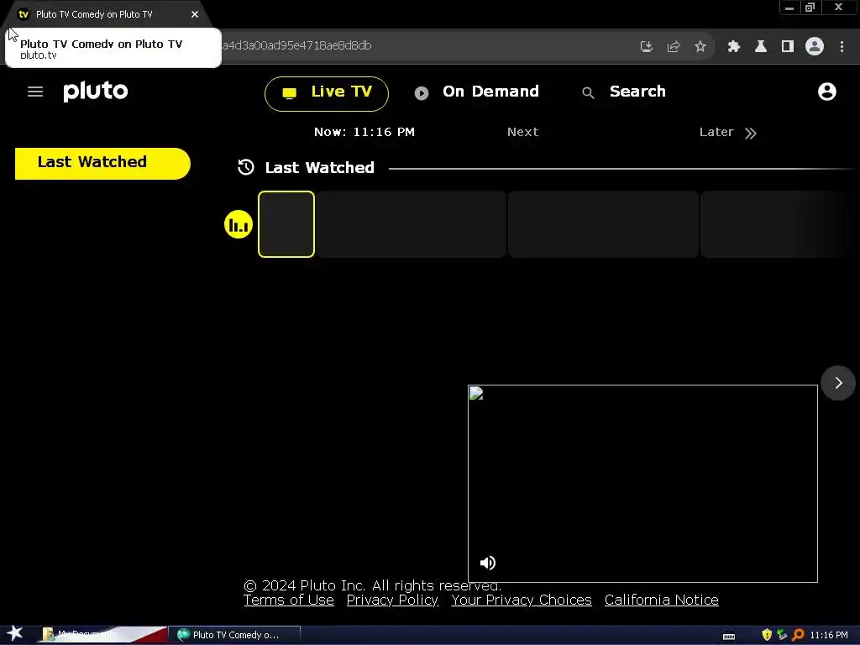Open Terms of Use link
Image resolution: width=860 pixels, height=645 pixels.
coord(289,600)
